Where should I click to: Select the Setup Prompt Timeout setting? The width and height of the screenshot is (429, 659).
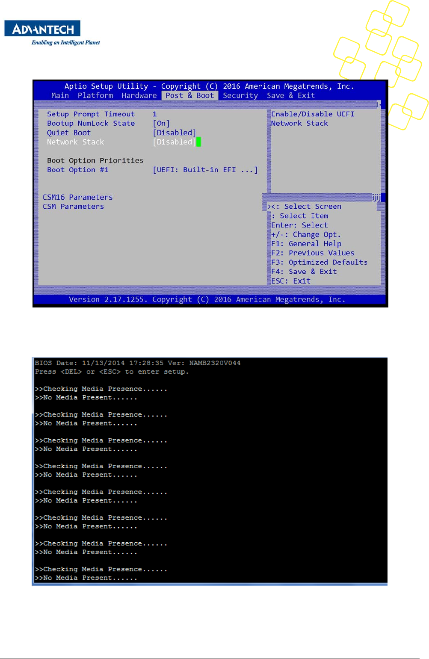point(91,114)
